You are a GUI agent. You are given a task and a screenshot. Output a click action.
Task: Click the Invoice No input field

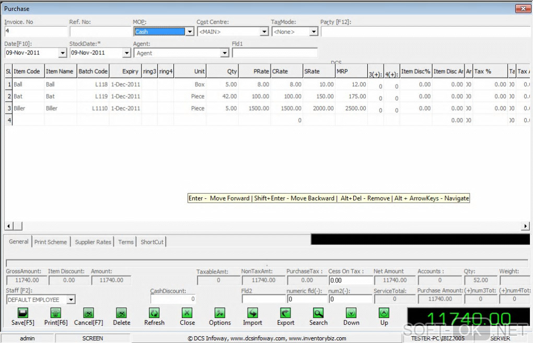[x=36, y=31]
